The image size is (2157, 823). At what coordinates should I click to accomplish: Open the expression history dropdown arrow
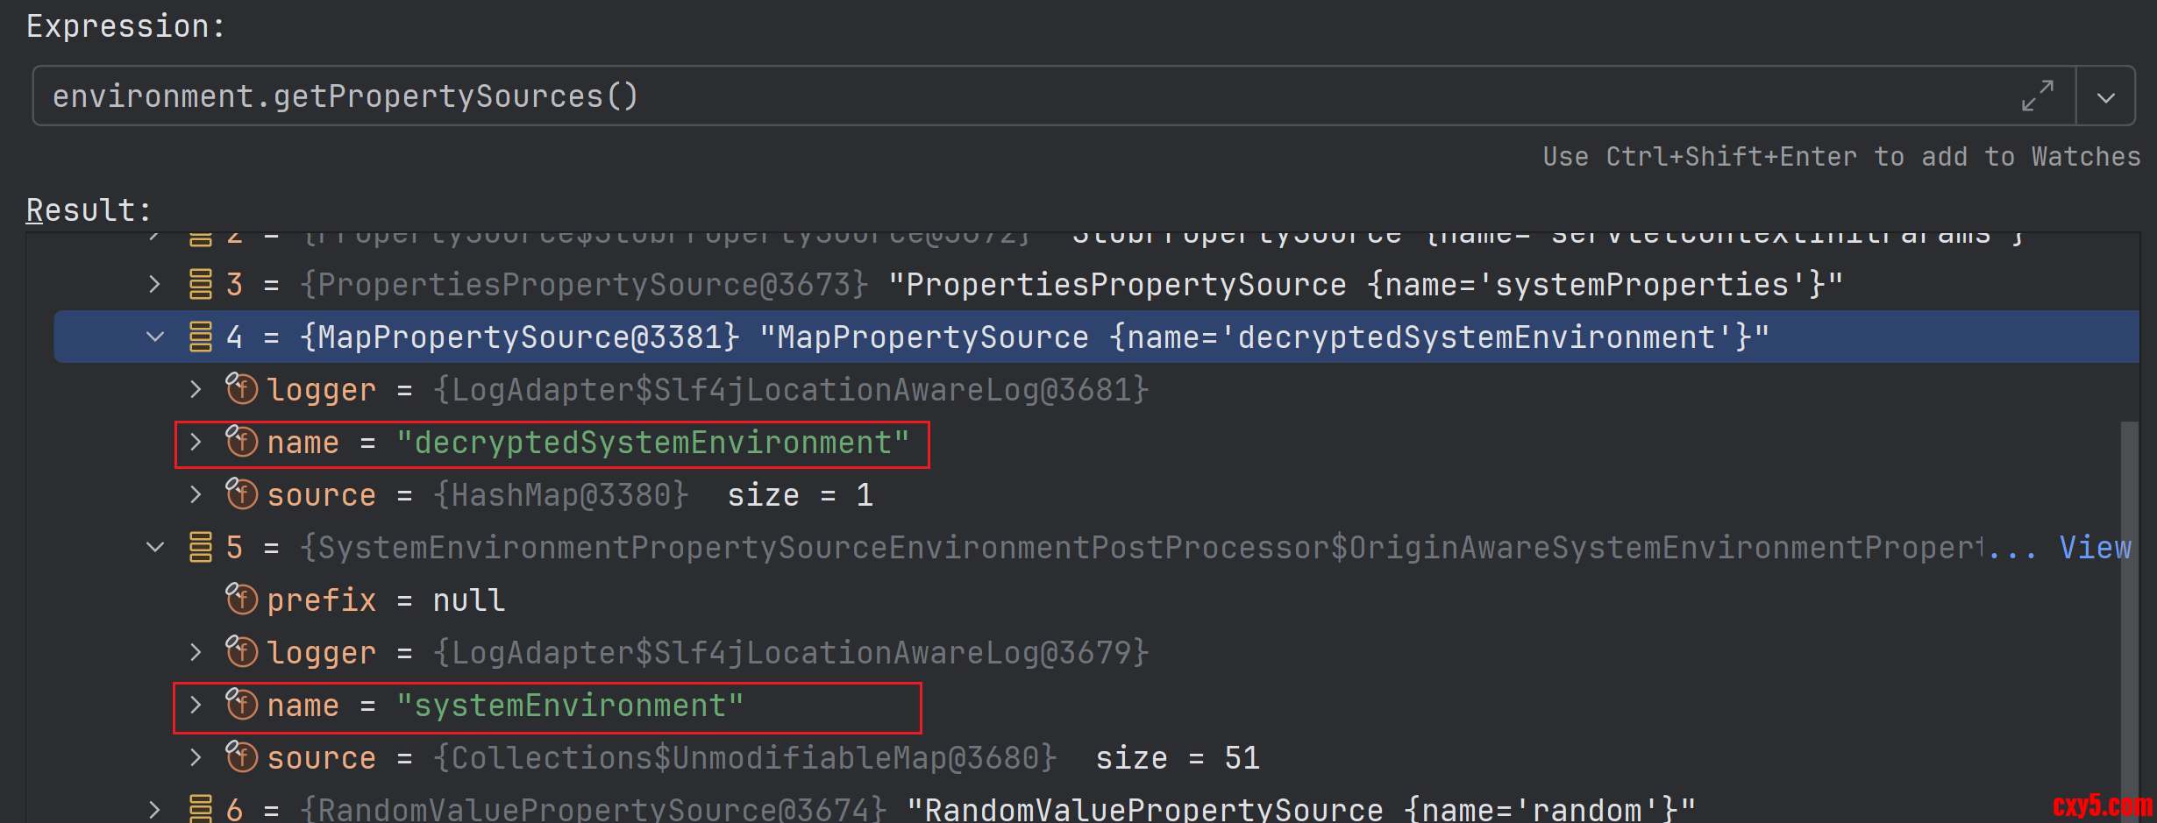coord(2106,97)
